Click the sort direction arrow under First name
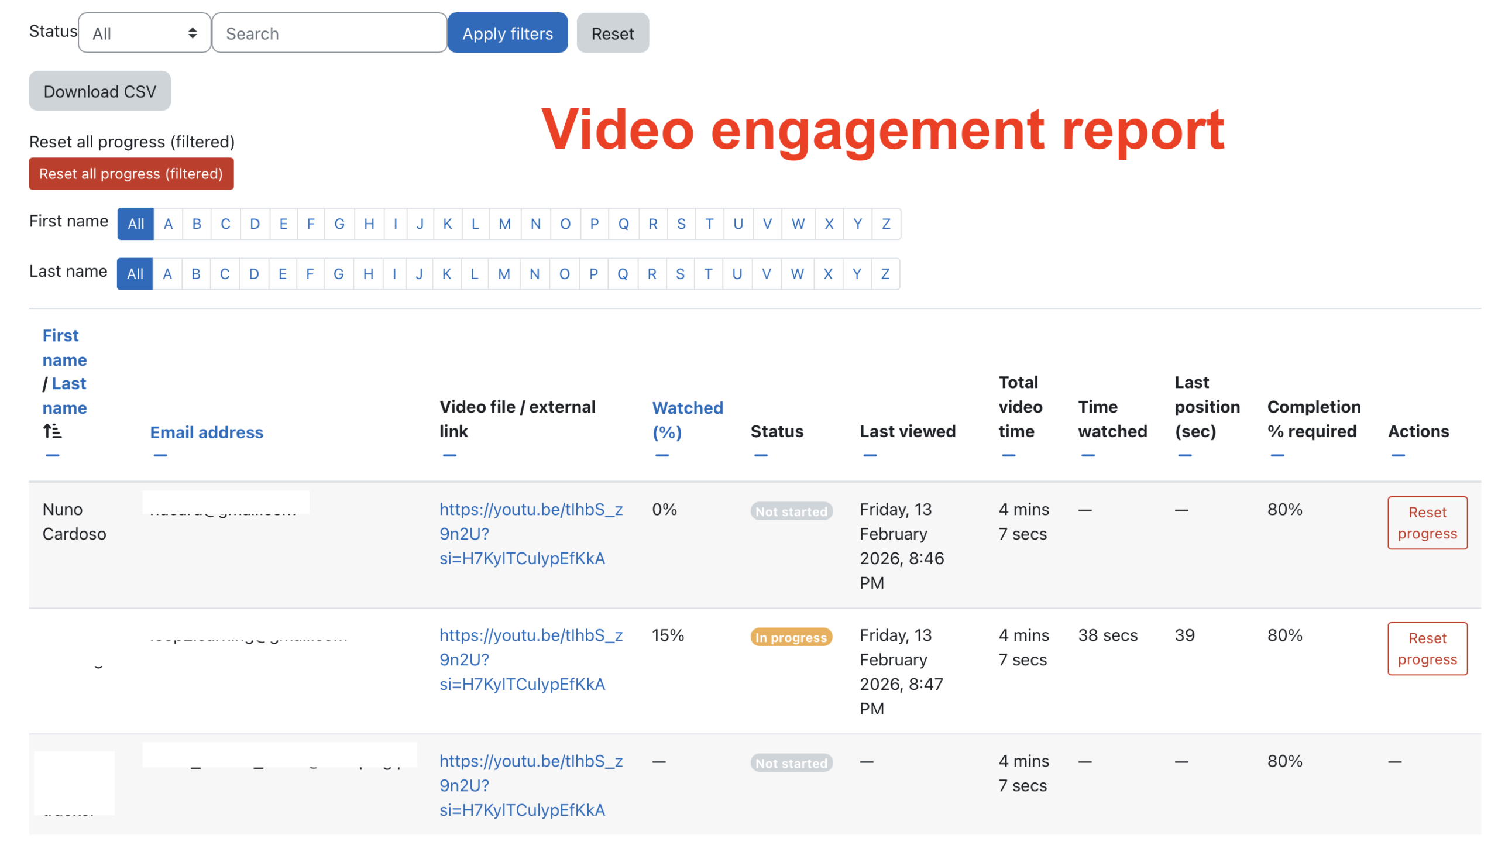1498x852 pixels. pyautogui.click(x=51, y=431)
